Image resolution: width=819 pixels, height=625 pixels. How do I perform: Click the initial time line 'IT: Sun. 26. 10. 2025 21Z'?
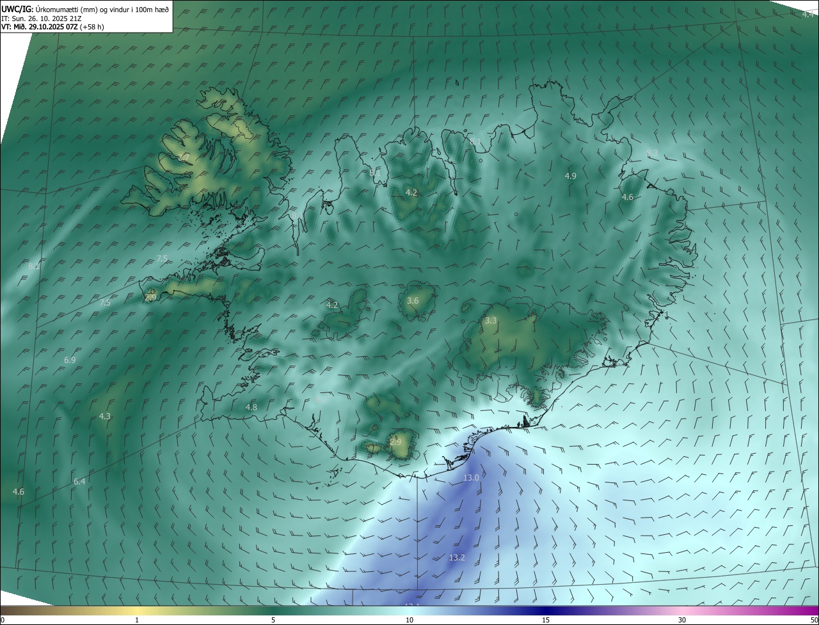coord(42,19)
